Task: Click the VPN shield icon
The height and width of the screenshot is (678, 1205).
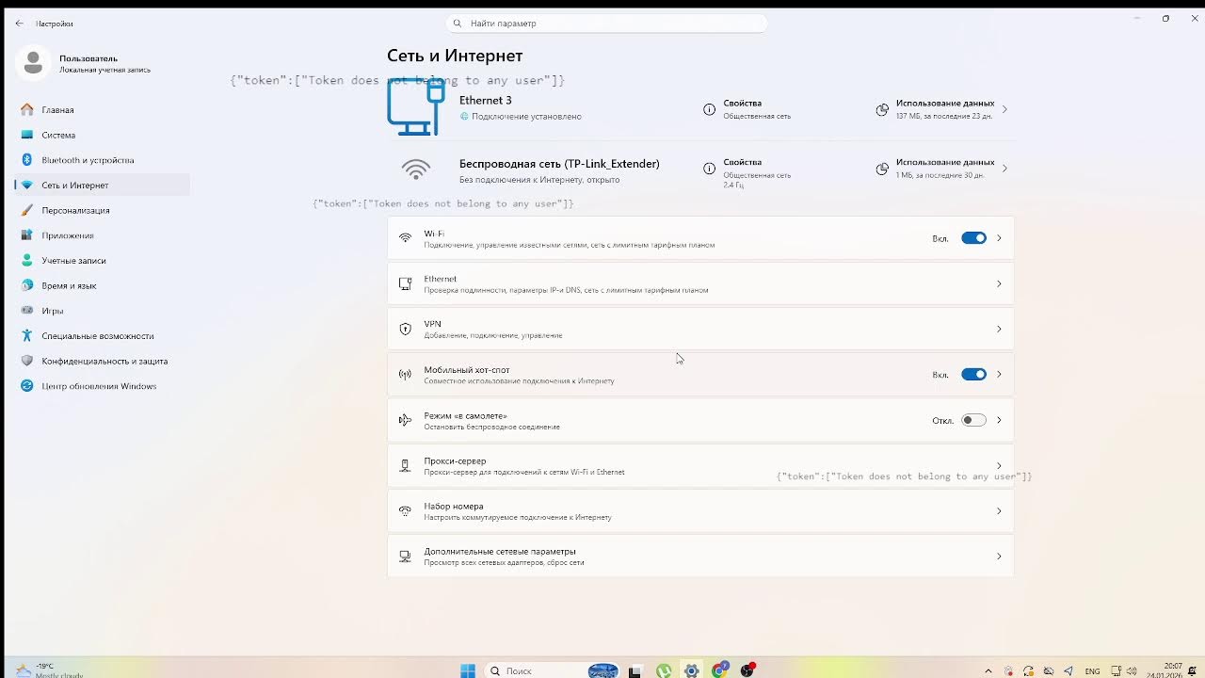Action: click(405, 329)
